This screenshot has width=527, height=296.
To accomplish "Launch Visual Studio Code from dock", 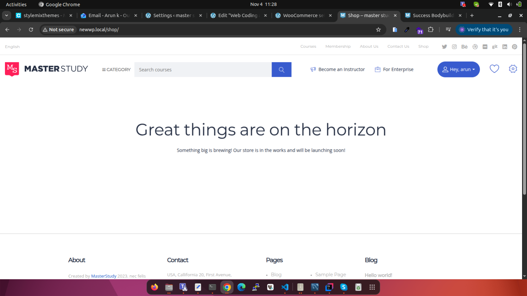I will click(285, 287).
